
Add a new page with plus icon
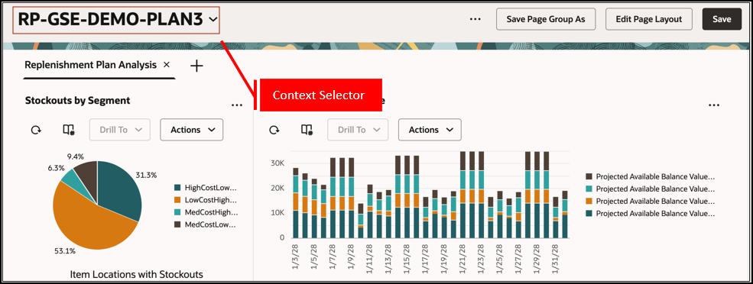pyautogui.click(x=196, y=66)
